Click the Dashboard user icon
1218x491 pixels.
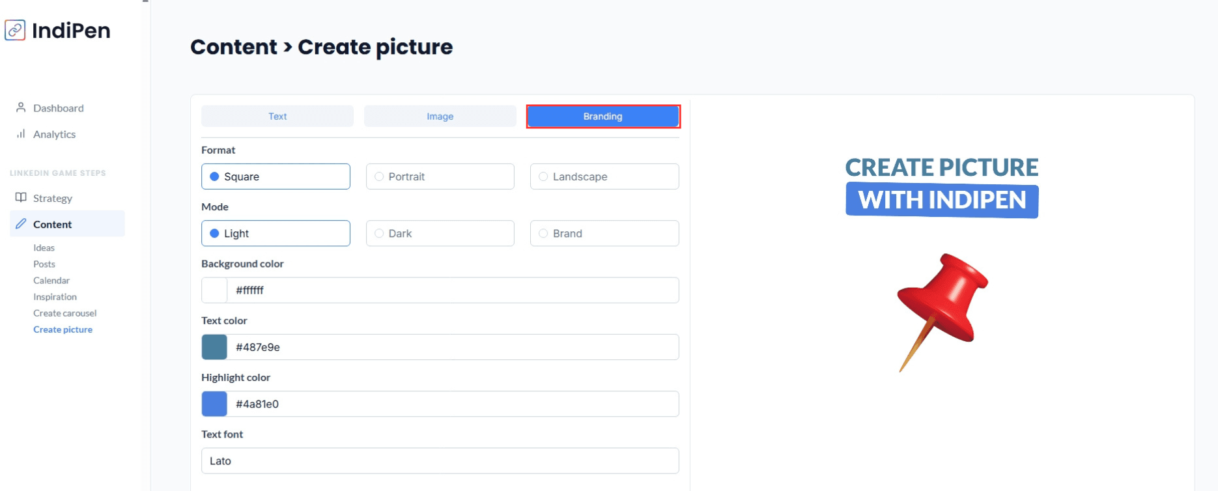point(21,107)
